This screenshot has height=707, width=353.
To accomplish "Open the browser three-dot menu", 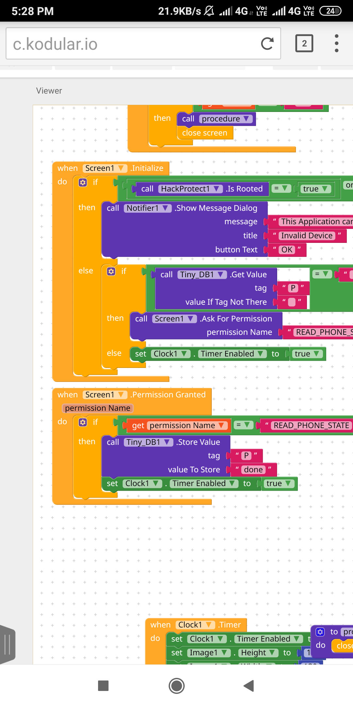I will (336, 44).
